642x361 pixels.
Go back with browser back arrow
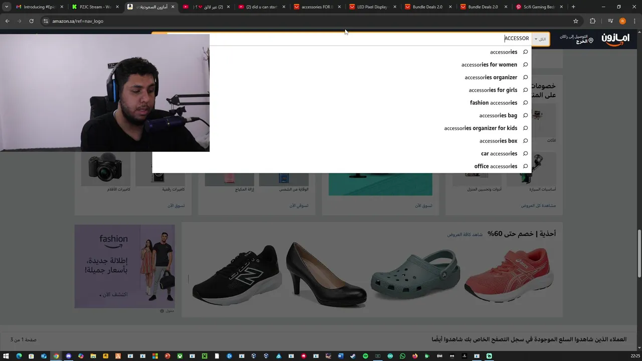tap(7, 21)
